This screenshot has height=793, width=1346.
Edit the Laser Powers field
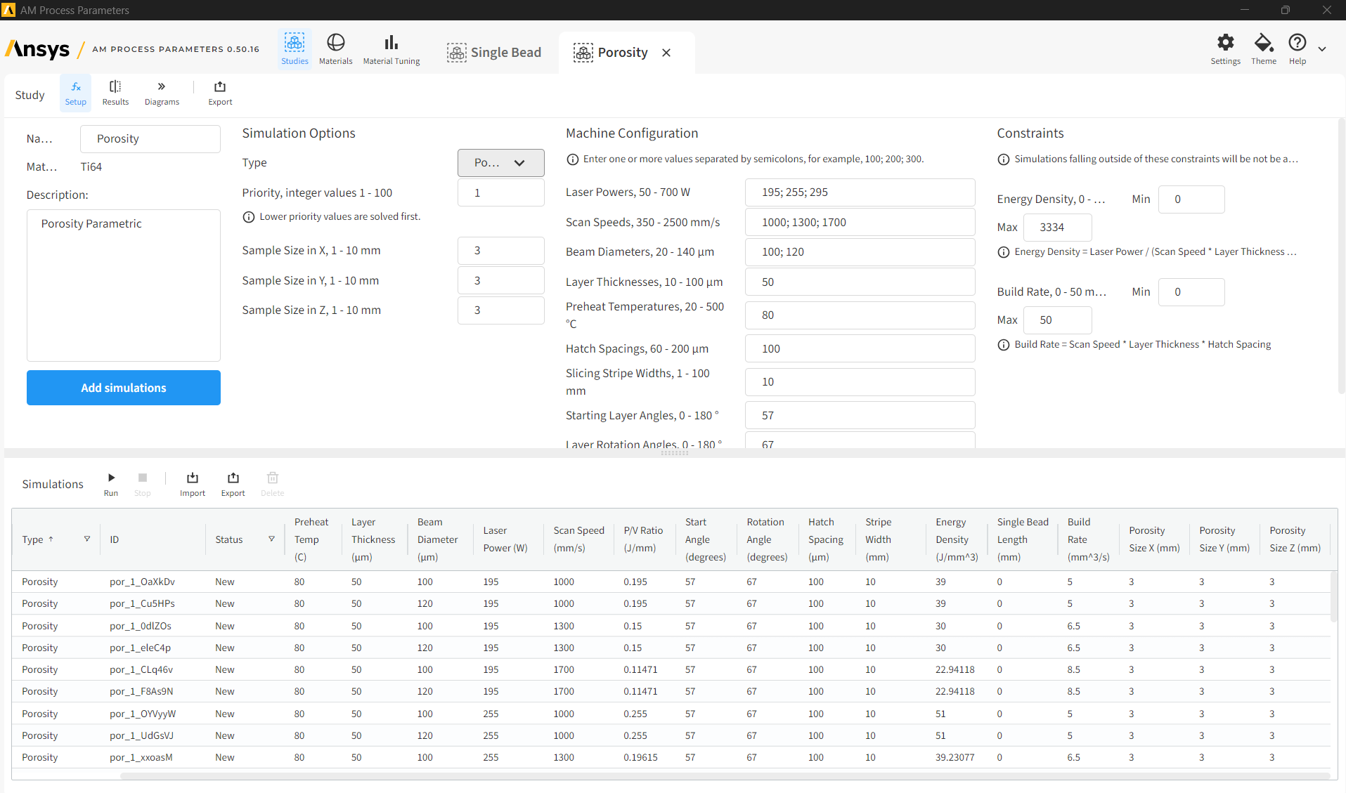(x=860, y=192)
